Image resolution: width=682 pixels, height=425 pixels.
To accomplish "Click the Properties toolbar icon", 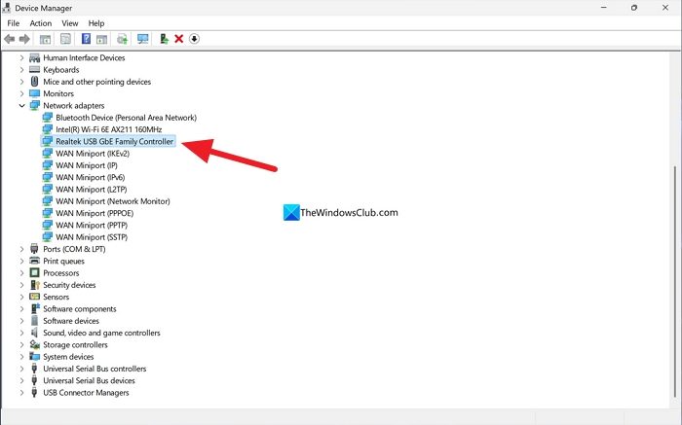I will (65, 39).
